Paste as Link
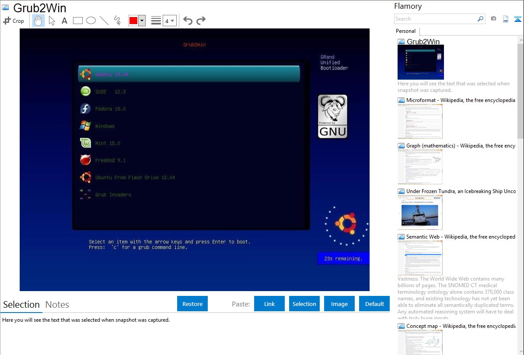Image resolution: width=524 pixels, height=355 pixels. [x=269, y=304]
